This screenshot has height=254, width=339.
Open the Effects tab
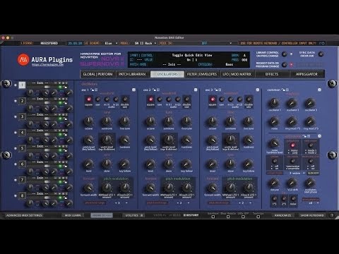pos(272,74)
